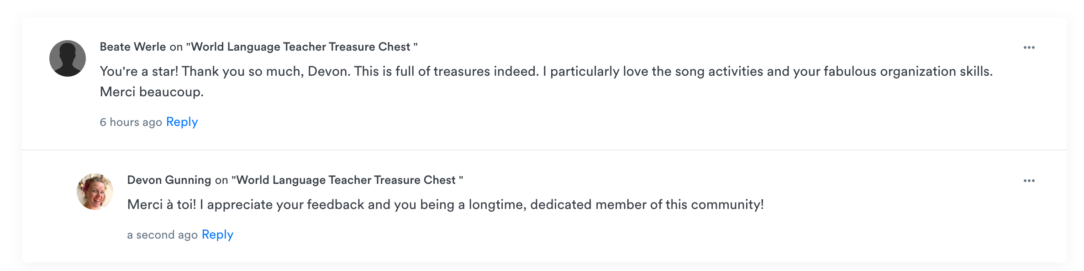Open Beate Werle's profile name link

coord(133,47)
